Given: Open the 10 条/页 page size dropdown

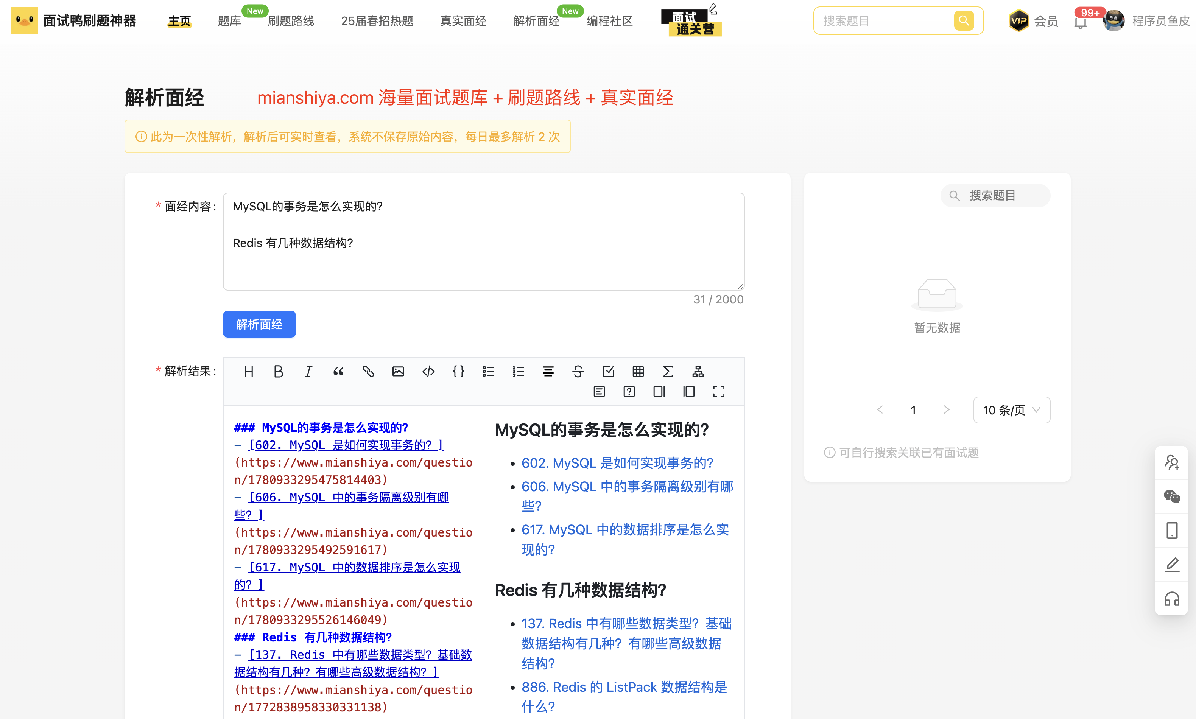Looking at the screenshot, I should (1011, 410).
